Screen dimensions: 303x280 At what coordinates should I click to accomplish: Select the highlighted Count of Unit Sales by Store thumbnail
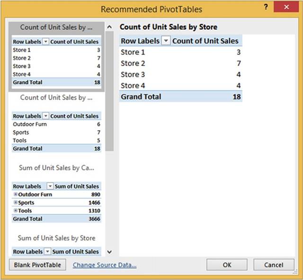(56, 56)
